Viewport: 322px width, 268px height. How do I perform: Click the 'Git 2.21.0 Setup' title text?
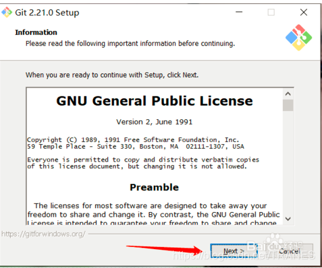pyautogui.click(x=47, y=12)
